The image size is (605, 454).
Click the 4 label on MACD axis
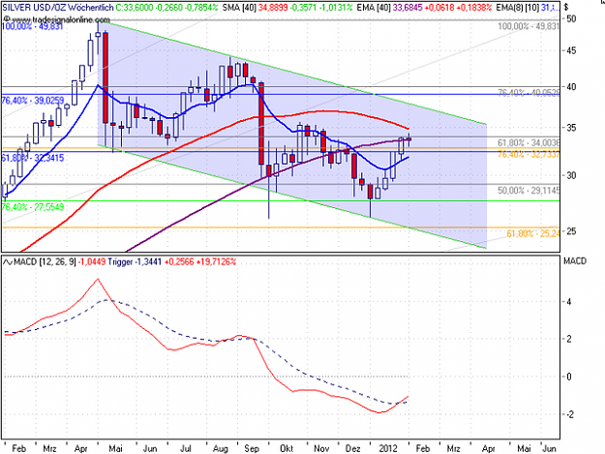569,302
